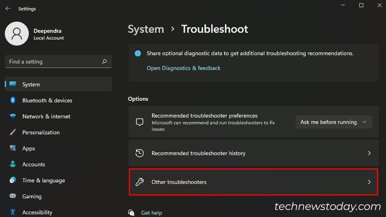The width and height of the screenshot is (386, 217).
Task: Click the Troubleshoot page title
Action: pyautogui.click(x=215, y=29)
